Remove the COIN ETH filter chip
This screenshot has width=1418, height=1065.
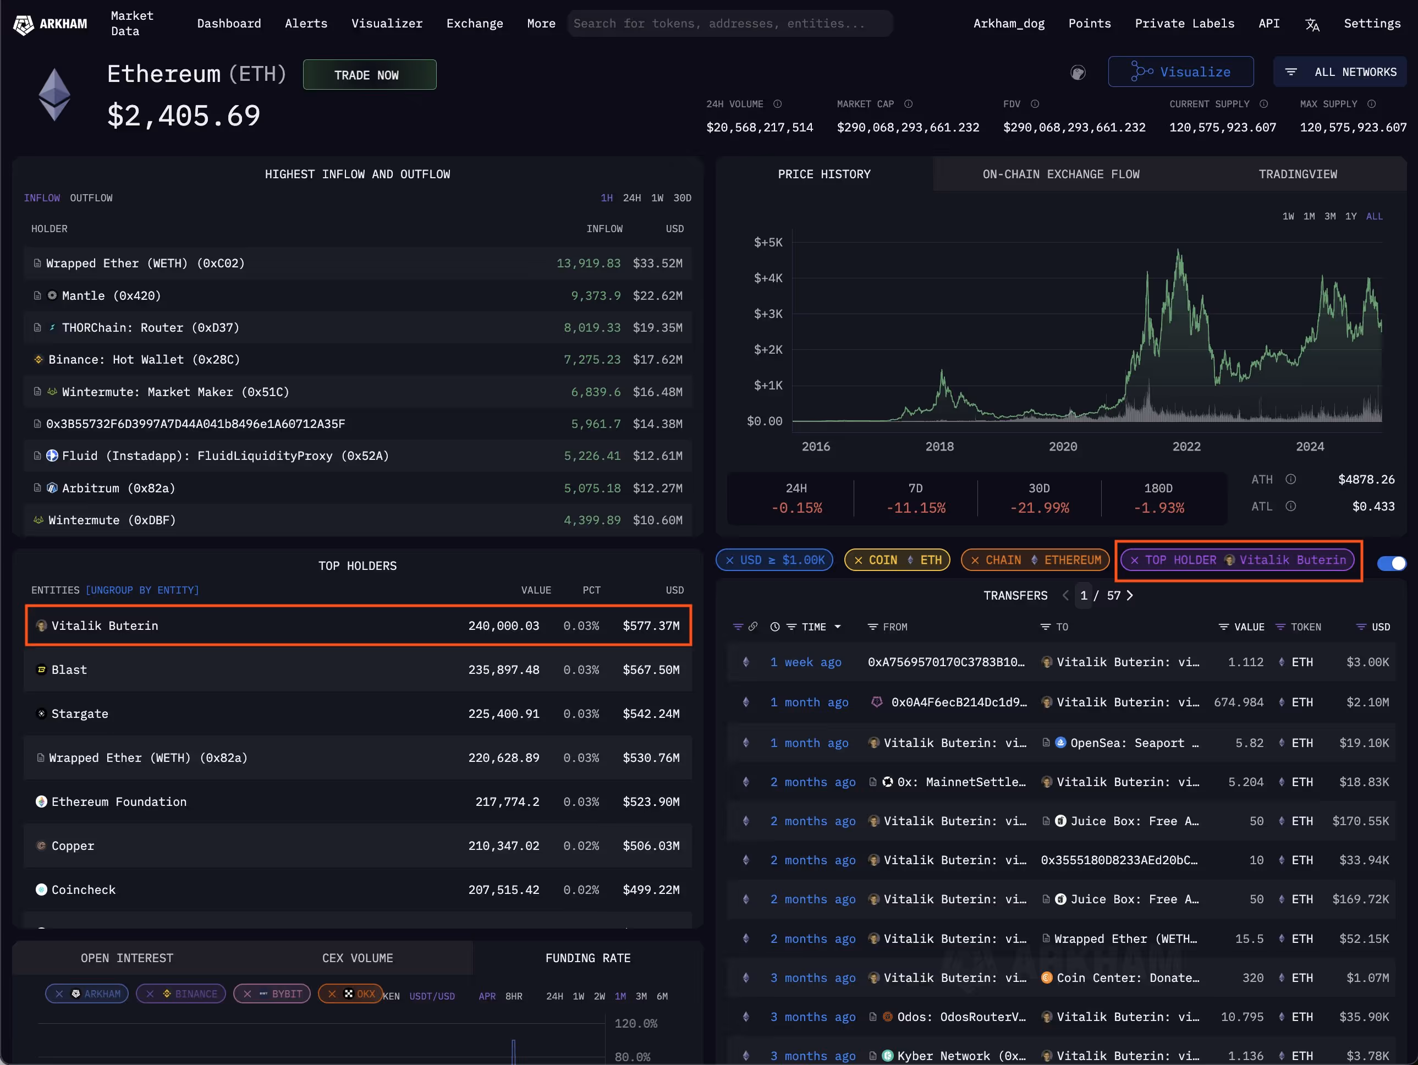point(859,560)
